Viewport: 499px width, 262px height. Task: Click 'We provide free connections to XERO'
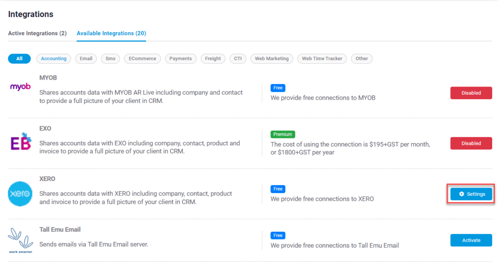coord(322,199)
